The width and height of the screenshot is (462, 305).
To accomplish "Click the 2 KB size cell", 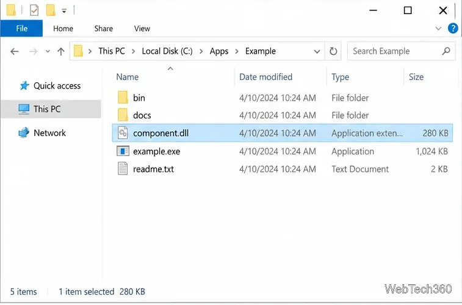I will (439, 169).
